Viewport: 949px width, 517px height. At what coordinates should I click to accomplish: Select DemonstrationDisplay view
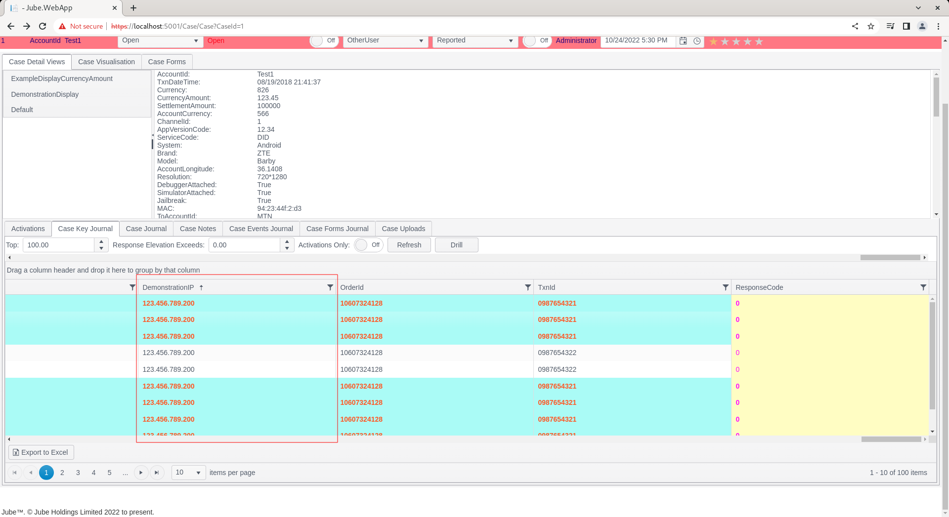(77, 94)
